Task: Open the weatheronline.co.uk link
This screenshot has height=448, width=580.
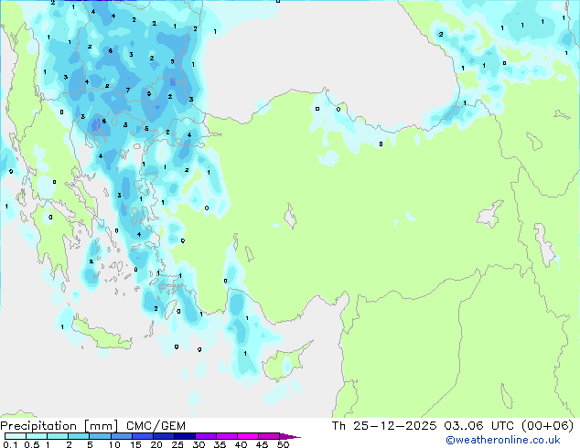Action: pos(503,441)
